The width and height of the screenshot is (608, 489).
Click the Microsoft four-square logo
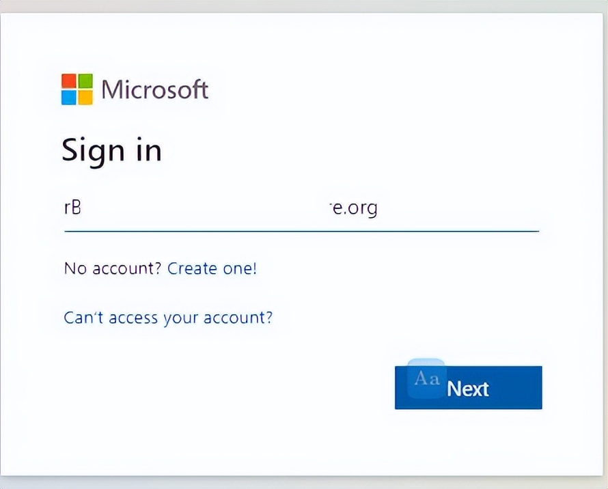point(77,89)
